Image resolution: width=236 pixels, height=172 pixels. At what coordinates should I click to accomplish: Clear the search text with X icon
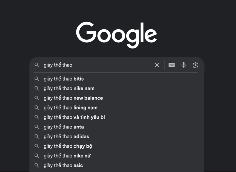tap(157, 65)
